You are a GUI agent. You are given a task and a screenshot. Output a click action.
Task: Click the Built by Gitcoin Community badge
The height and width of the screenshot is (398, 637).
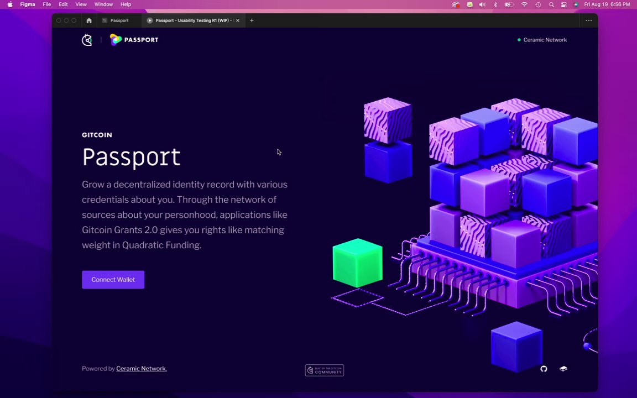(324, 370)
